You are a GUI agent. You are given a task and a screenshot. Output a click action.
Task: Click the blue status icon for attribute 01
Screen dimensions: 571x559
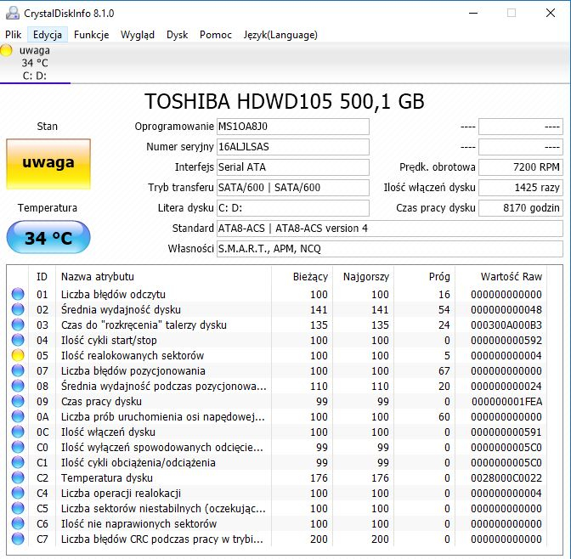click(18, 294)
